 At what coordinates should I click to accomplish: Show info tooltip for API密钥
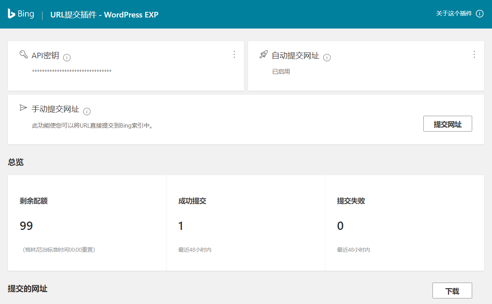click(x=67, y=58)
